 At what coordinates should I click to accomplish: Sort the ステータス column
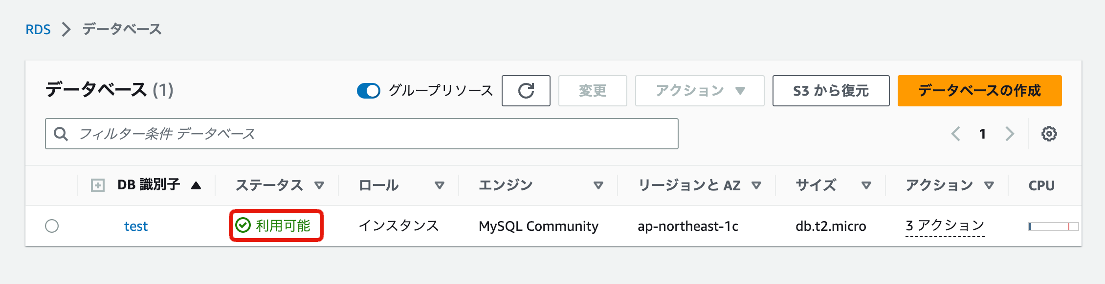coord(319,185)
